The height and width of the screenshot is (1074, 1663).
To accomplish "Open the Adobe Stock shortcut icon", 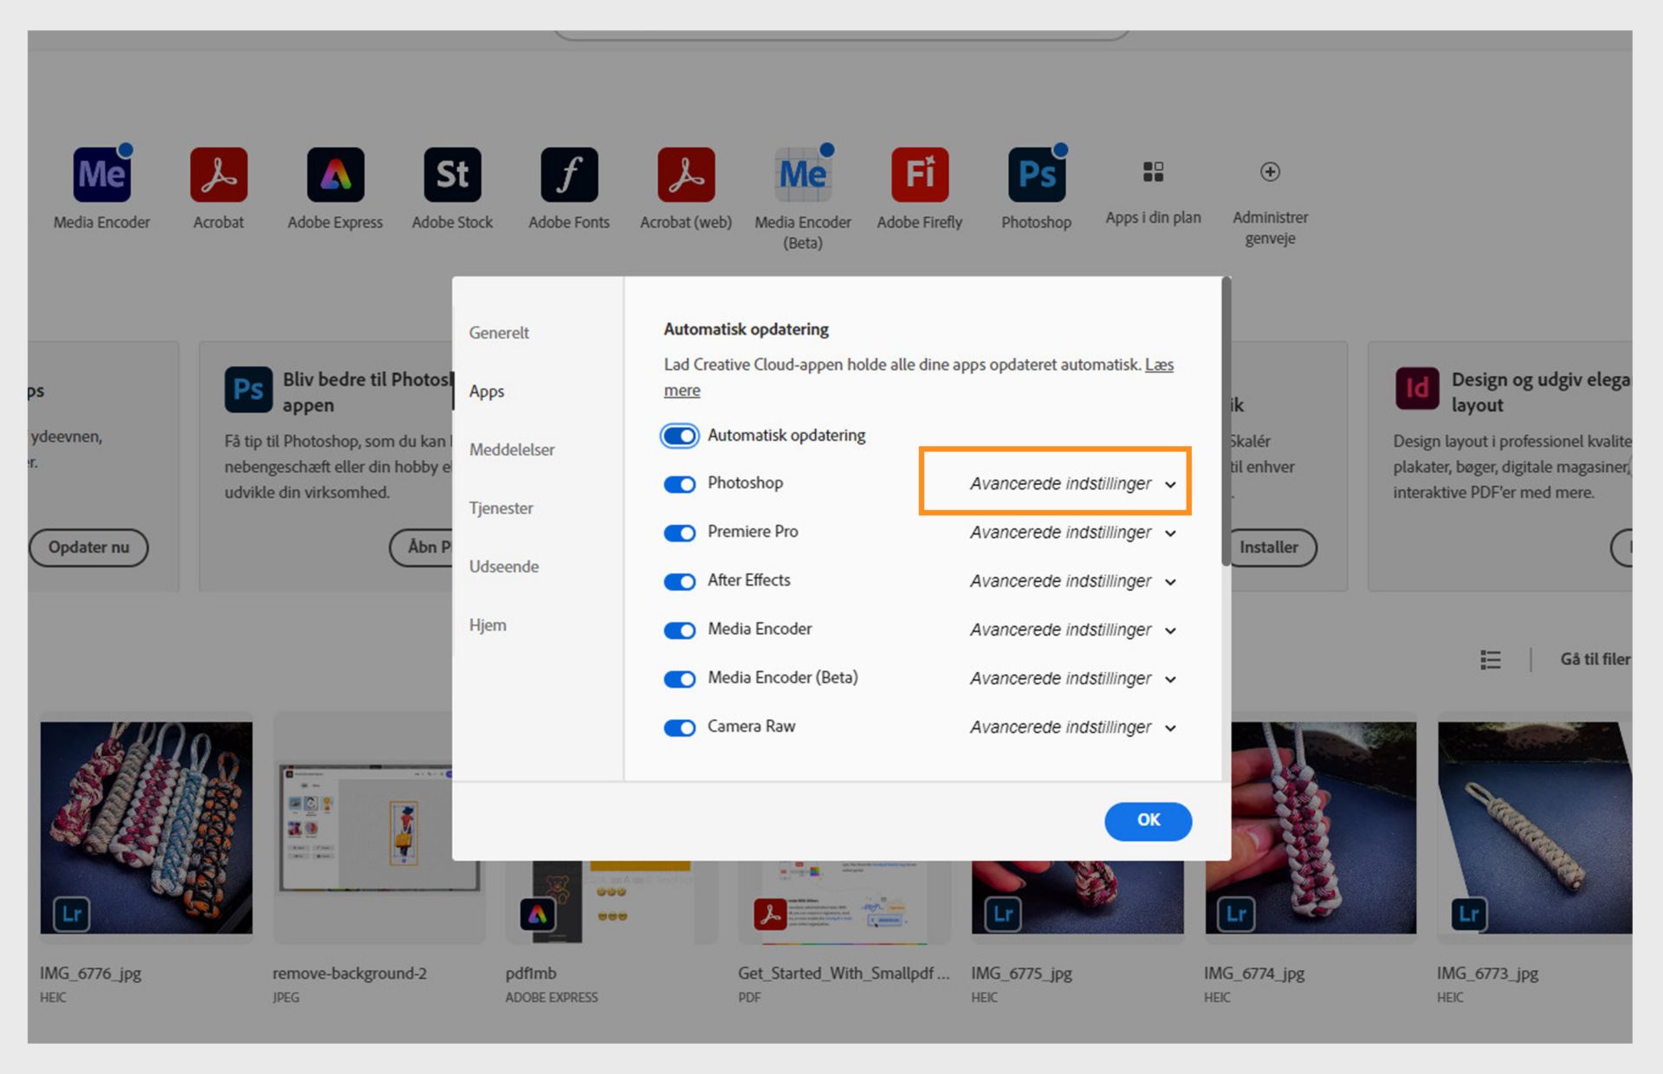I will click(x=452, y=174).
